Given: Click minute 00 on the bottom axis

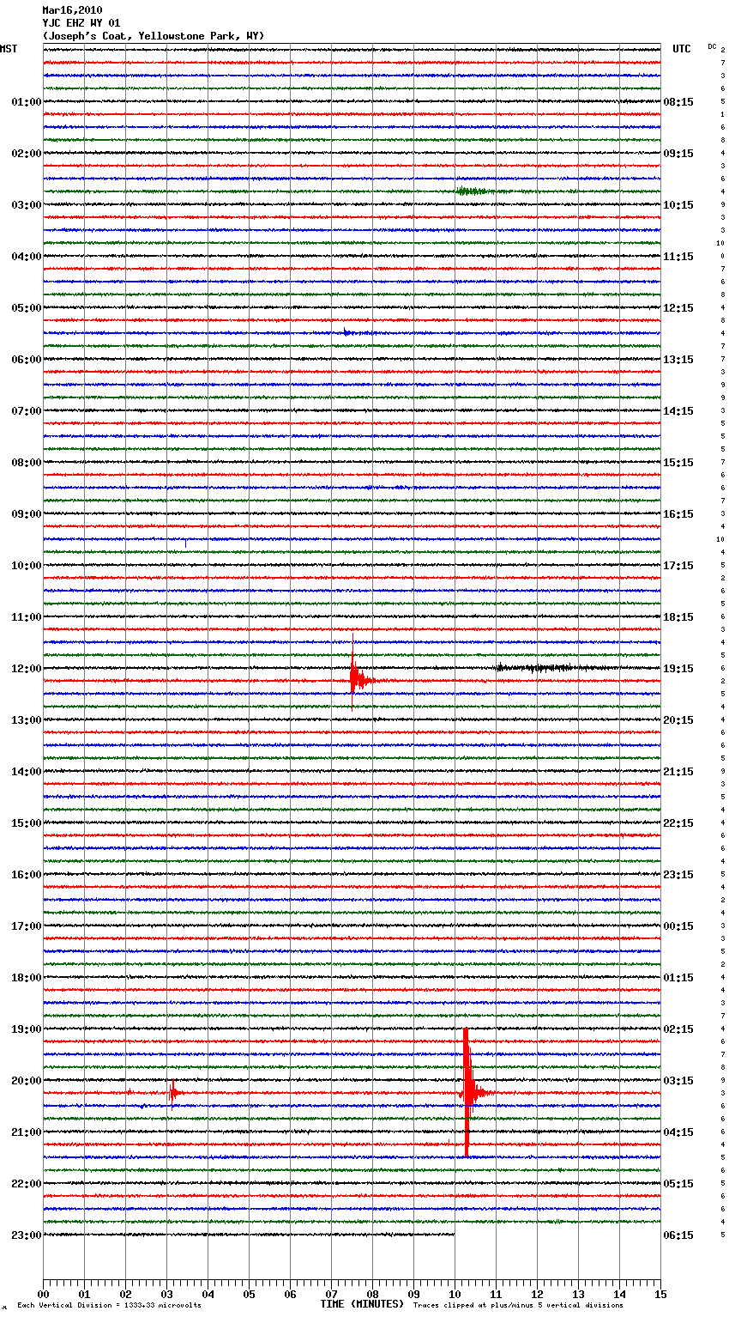Looking at the screenshot, I should pos(43,1294).
